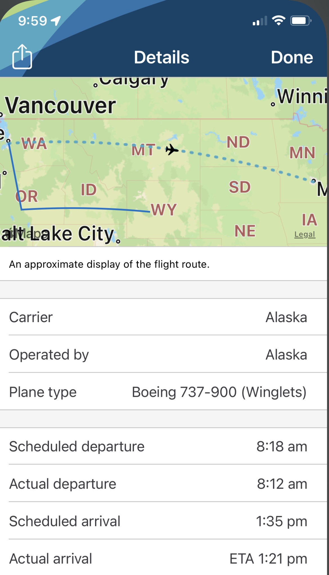Image resolution: width=329 pixels, height=575 pixels.
Task: Tap the Vancouver label on map
Action: click(60, 106)
